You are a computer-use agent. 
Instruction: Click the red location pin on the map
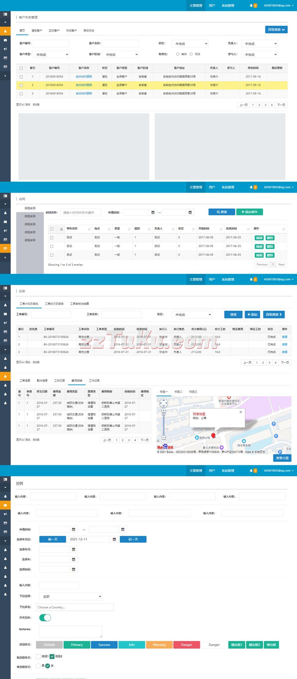coord(213,436)
